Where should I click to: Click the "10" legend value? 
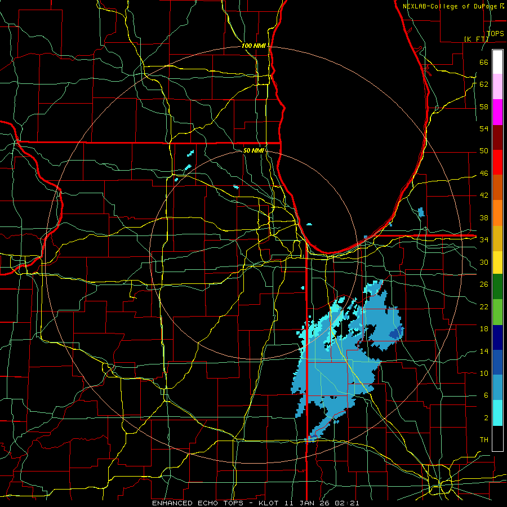click(484, 373)
